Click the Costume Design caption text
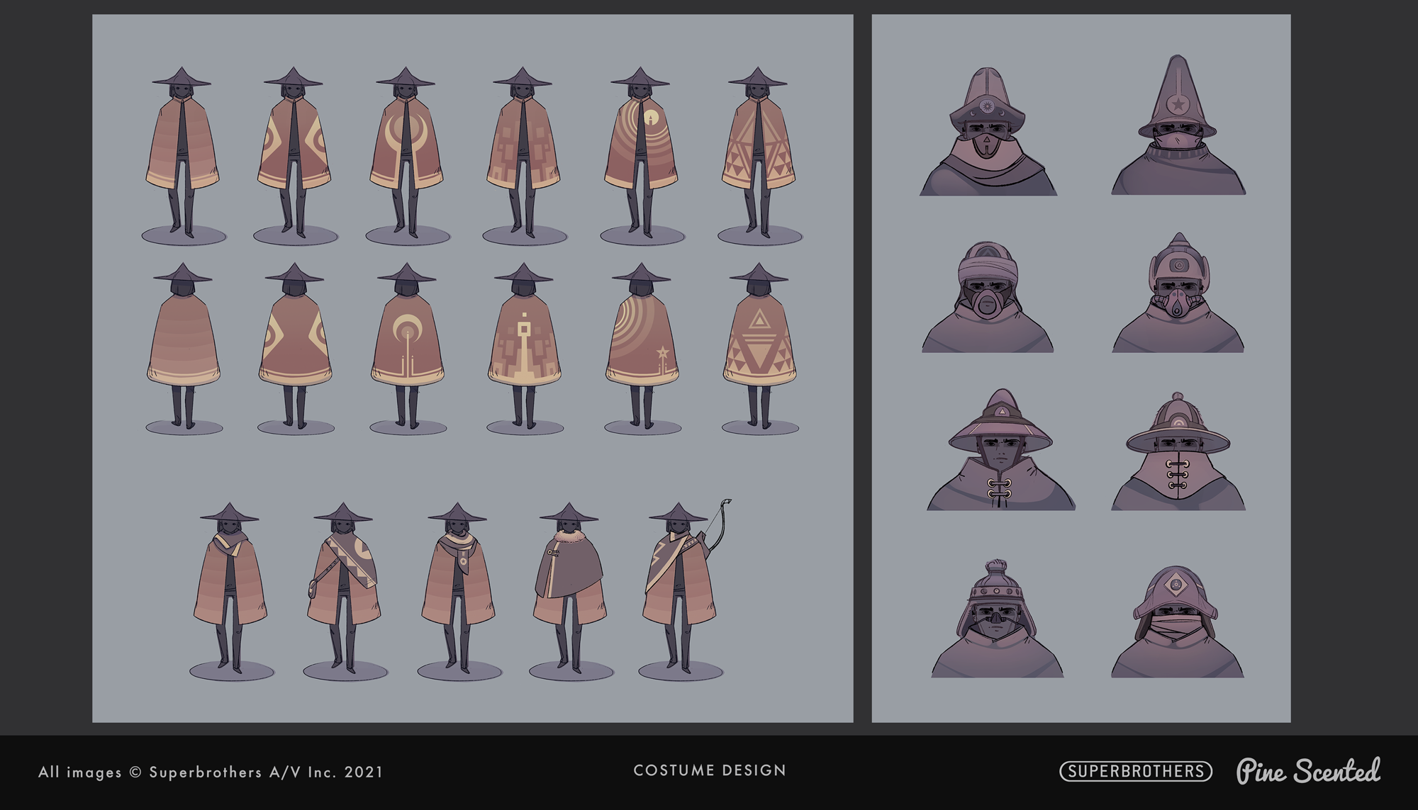The width and height of the screenshot is (1418, 810). [x=710, y=770]
